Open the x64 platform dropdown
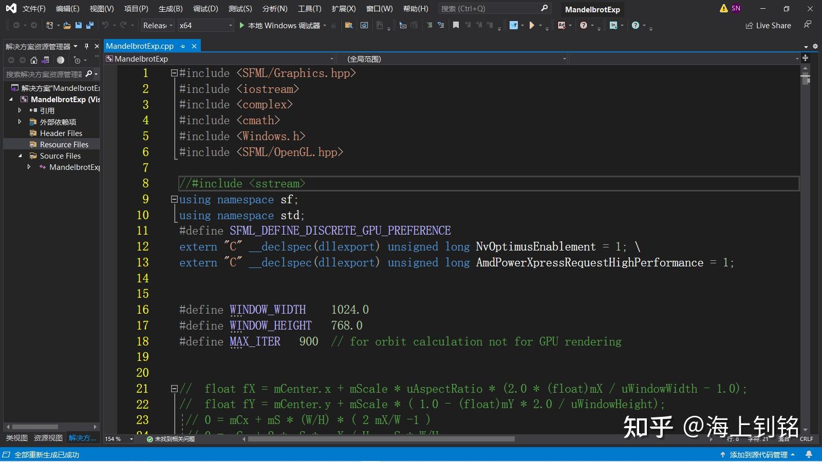 206,25
